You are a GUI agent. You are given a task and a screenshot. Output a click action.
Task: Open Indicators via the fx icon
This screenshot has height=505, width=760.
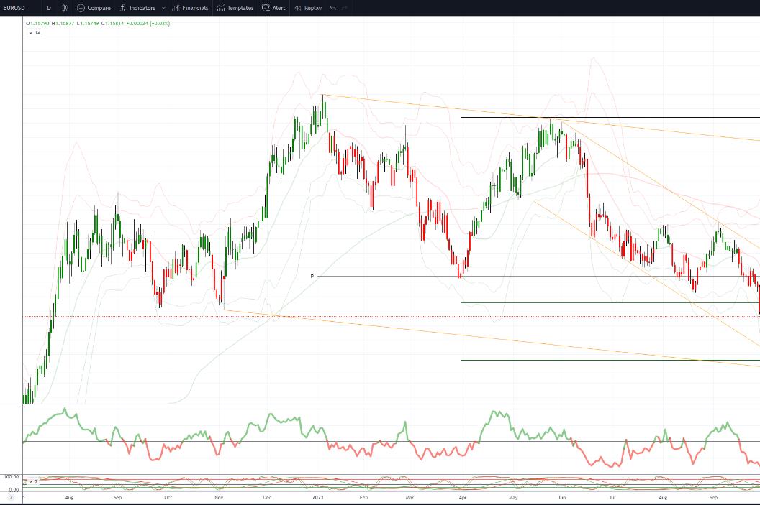click(x=123, y=8)
